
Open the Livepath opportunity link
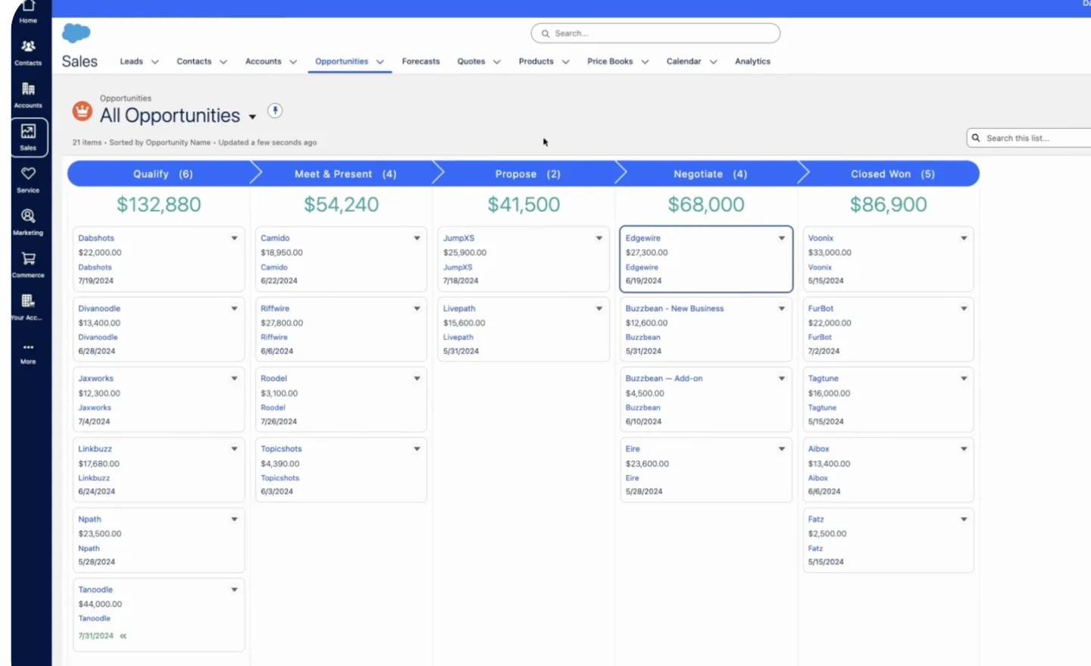459,308
